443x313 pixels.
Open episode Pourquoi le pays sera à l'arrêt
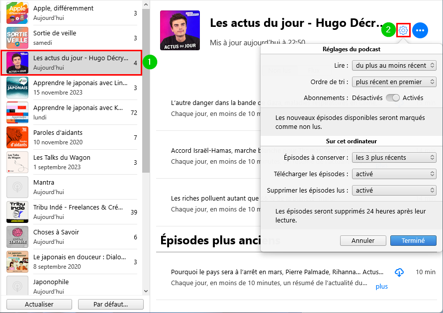click(297, 277)
